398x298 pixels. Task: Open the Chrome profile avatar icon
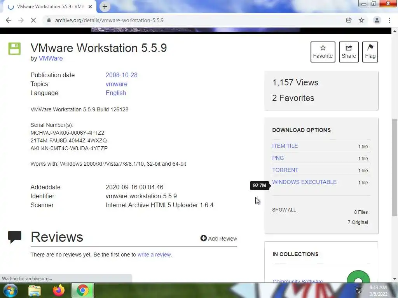click(x=377, y=20)
